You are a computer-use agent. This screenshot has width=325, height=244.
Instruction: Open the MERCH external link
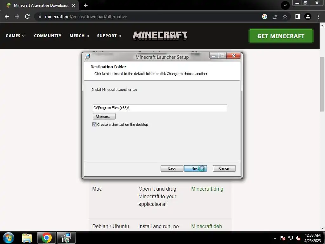[x=79, y=36]
